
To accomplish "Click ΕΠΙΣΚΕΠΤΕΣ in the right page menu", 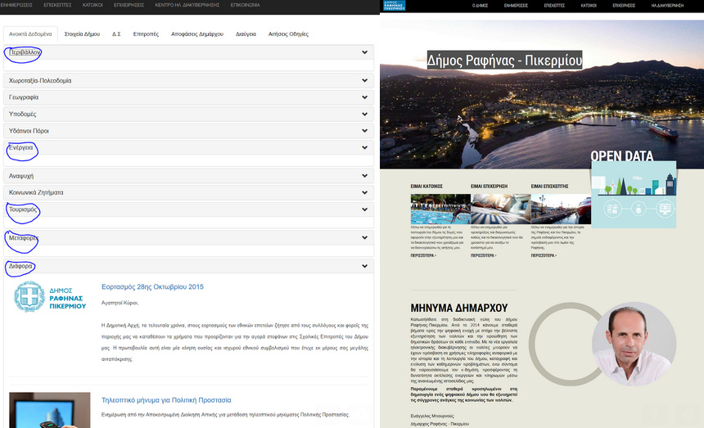I will click(x=554, y=6).
